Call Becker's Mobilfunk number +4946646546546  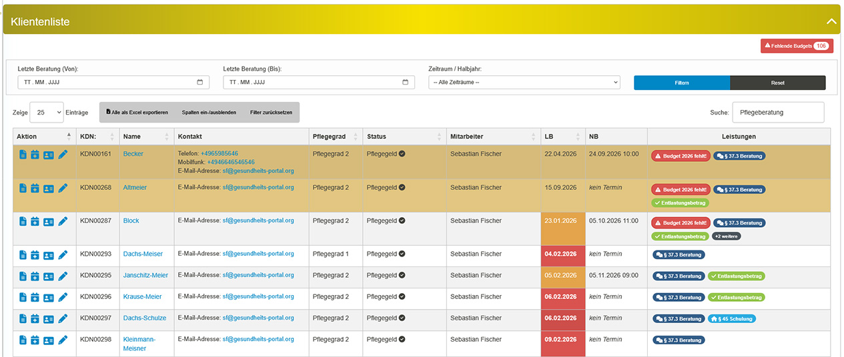[x=231, y=163]
